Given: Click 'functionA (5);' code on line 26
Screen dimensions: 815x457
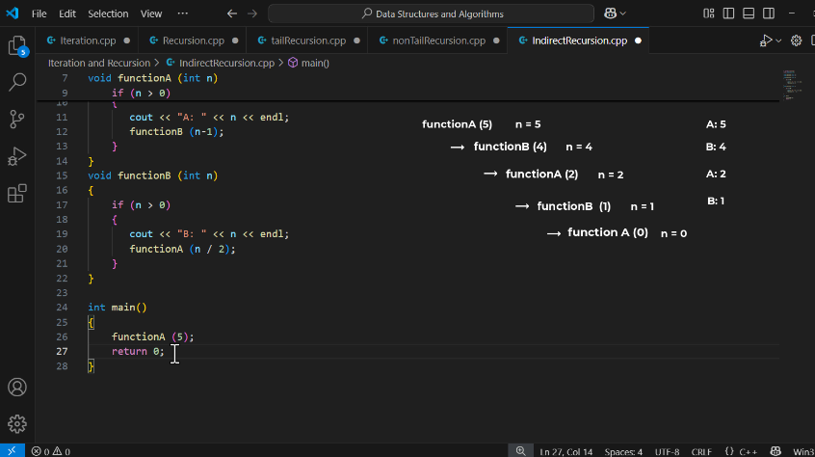Looking at the screenshot, I should pyautogui.click(x=153, y=336).
